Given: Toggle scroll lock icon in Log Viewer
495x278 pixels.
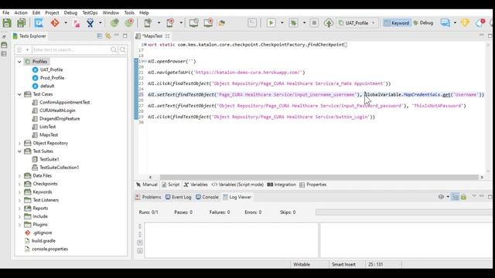Looking at the screenshot, I should tap(463, 197).
